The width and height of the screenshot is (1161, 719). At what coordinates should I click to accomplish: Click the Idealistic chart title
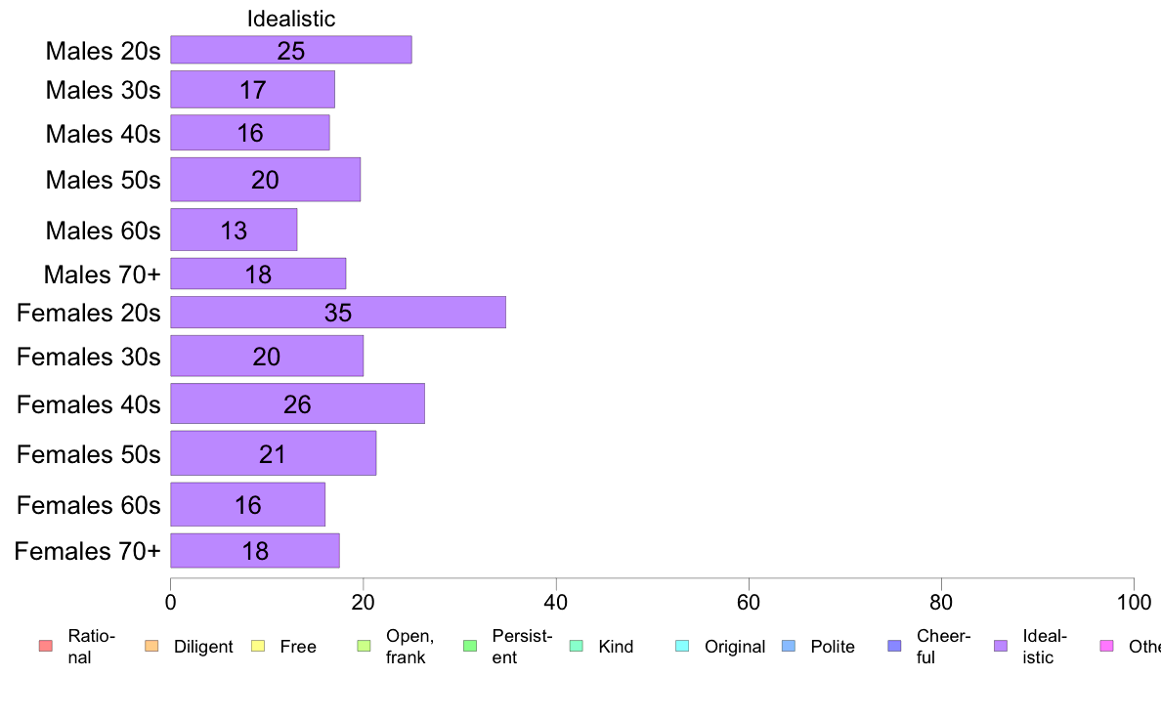click(291, 19)
